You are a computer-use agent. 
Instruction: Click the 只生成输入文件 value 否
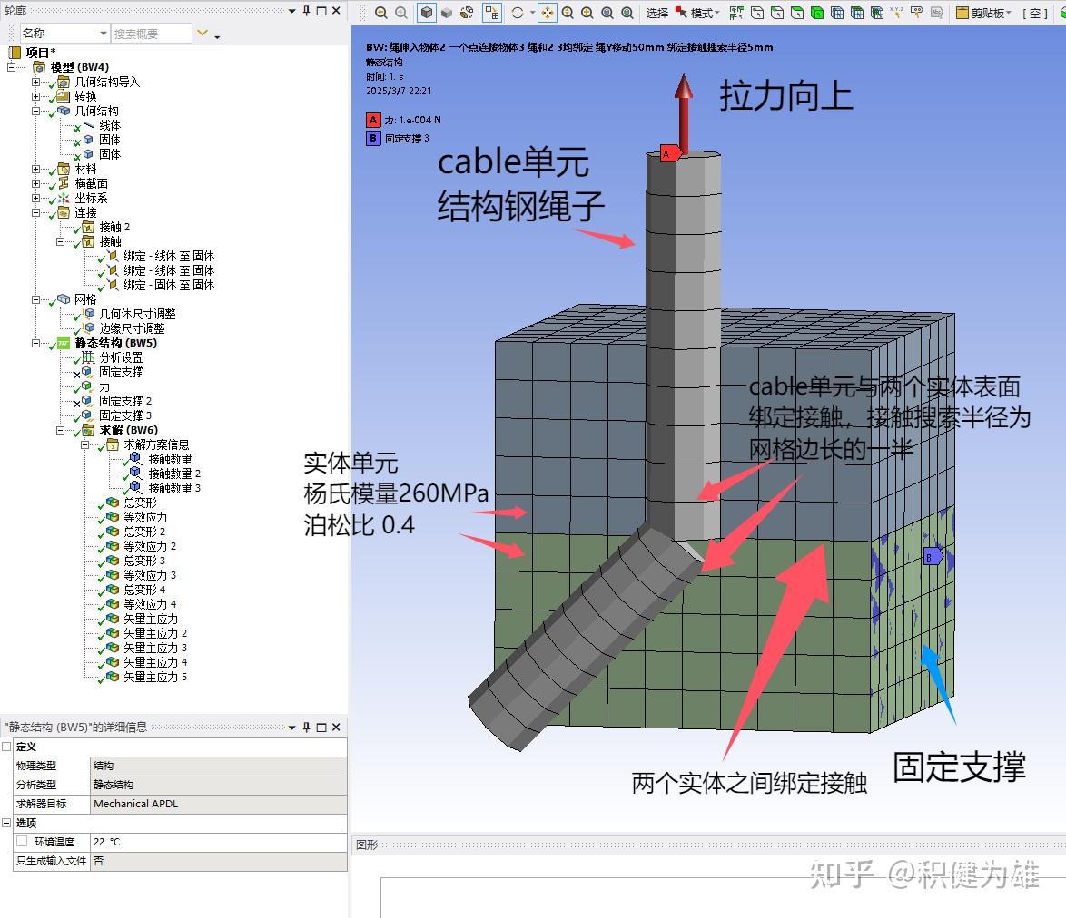[x=219, y=860]
